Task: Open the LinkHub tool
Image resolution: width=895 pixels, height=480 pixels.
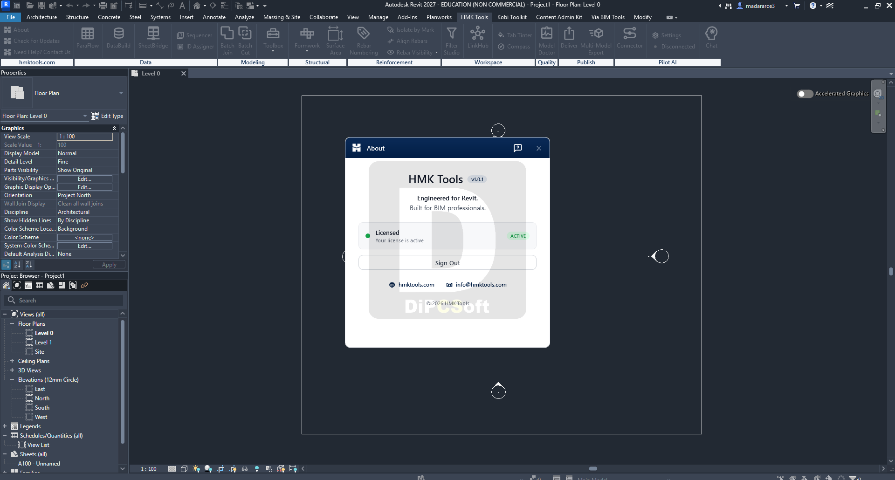Action: click(478, 38)
